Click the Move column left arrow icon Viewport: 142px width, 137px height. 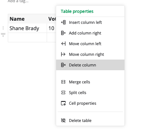click(63, 44)
